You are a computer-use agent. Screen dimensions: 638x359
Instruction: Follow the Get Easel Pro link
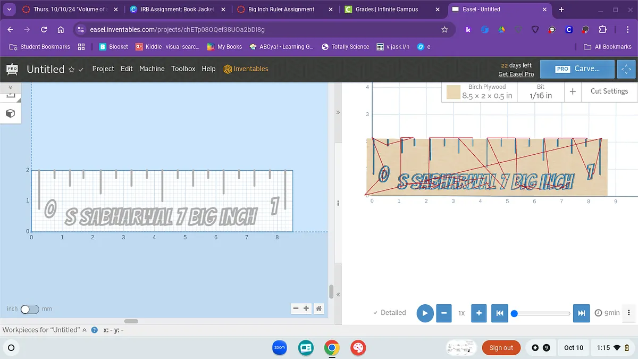[516, 74]
